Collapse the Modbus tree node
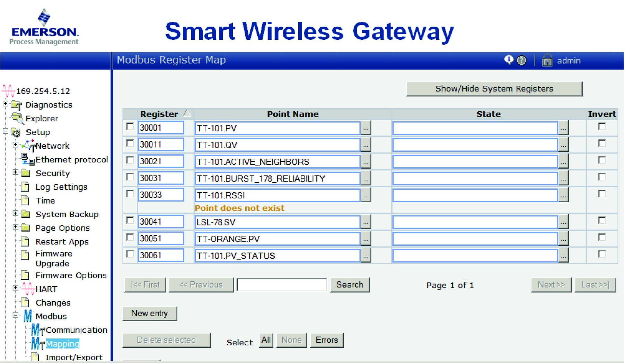 (16, 315)
